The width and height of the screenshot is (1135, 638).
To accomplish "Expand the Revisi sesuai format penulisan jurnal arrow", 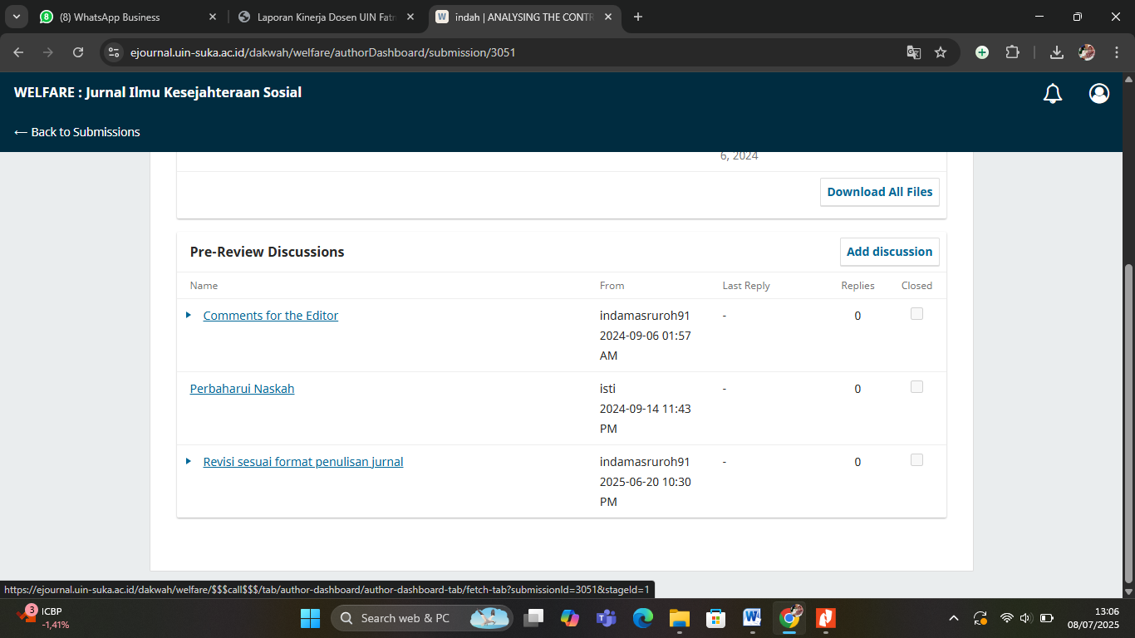I will (x=189, y=461).
